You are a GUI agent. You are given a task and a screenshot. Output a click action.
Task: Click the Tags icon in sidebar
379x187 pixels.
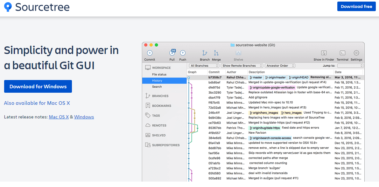148,115
